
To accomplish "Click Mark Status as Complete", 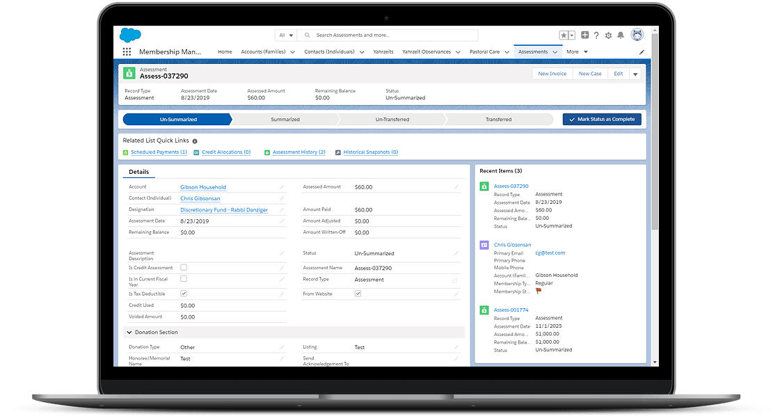I will point(602,119).
